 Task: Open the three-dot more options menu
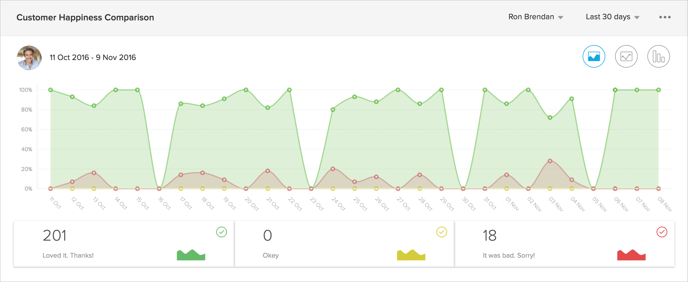pyautogui.click(x=665, y=17)
